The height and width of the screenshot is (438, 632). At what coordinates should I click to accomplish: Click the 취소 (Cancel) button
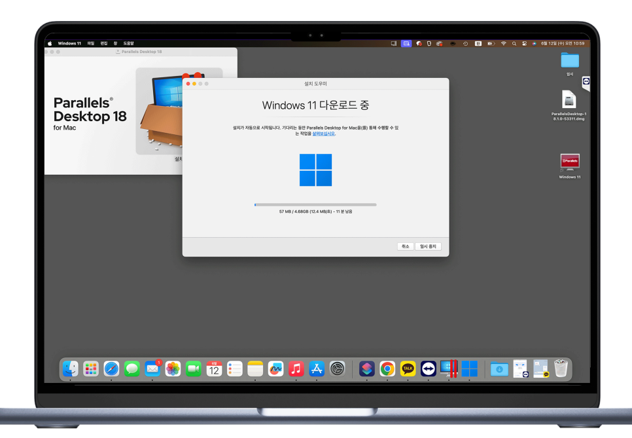(x=406, y=246)
